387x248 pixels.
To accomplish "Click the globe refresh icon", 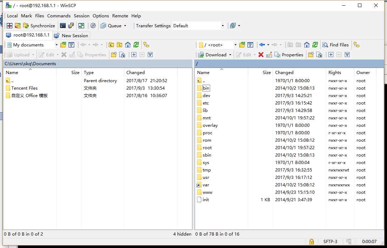I will tap(233, 26).
